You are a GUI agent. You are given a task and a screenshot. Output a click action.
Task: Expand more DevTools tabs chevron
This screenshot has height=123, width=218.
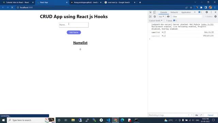pos(195,12)
